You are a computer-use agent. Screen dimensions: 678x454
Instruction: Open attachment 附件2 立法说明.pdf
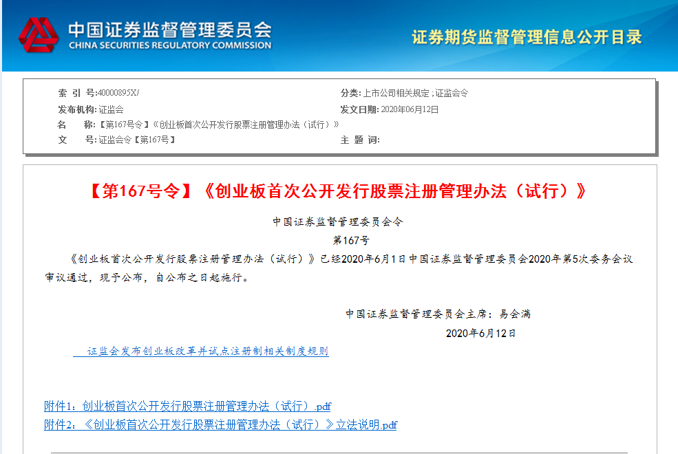click(220, 424)
